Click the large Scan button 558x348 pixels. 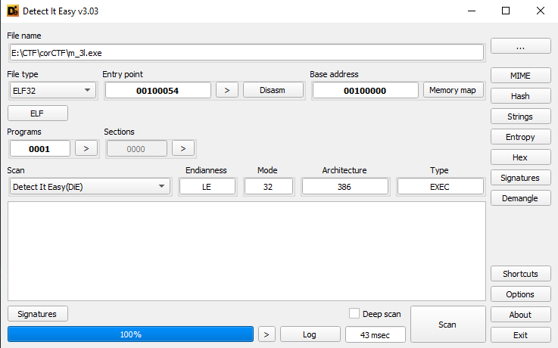447,325
